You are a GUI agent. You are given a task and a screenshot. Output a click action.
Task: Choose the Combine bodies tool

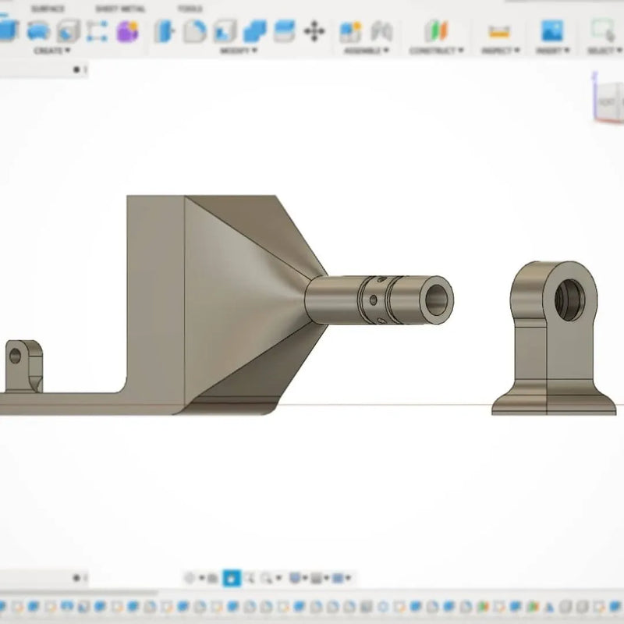(254, 31)
